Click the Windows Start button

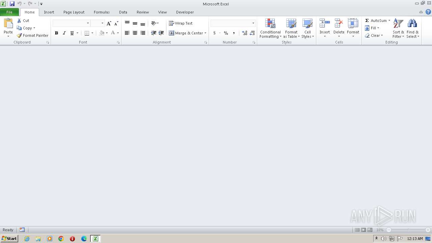pos(9,239)
